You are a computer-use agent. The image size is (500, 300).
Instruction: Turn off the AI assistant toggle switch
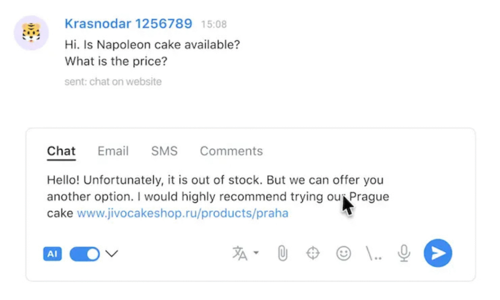coord(84,254)
